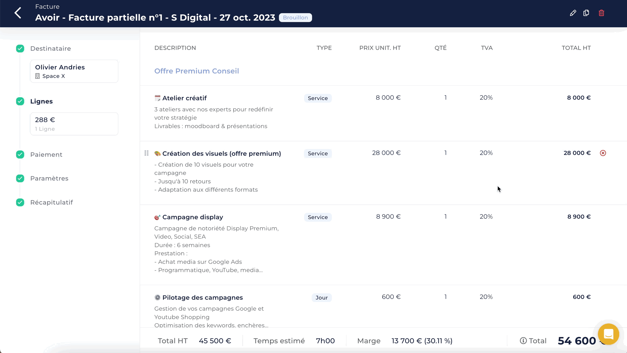Click green check beside Récapitulatif
627x353 pixels.
tap(20, 202)
